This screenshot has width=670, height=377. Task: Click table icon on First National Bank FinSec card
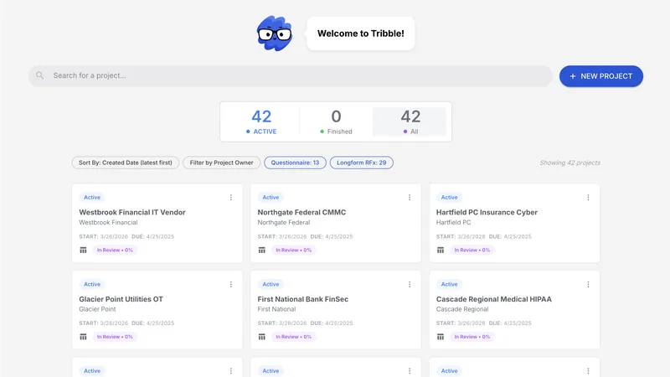coord(262,337)
